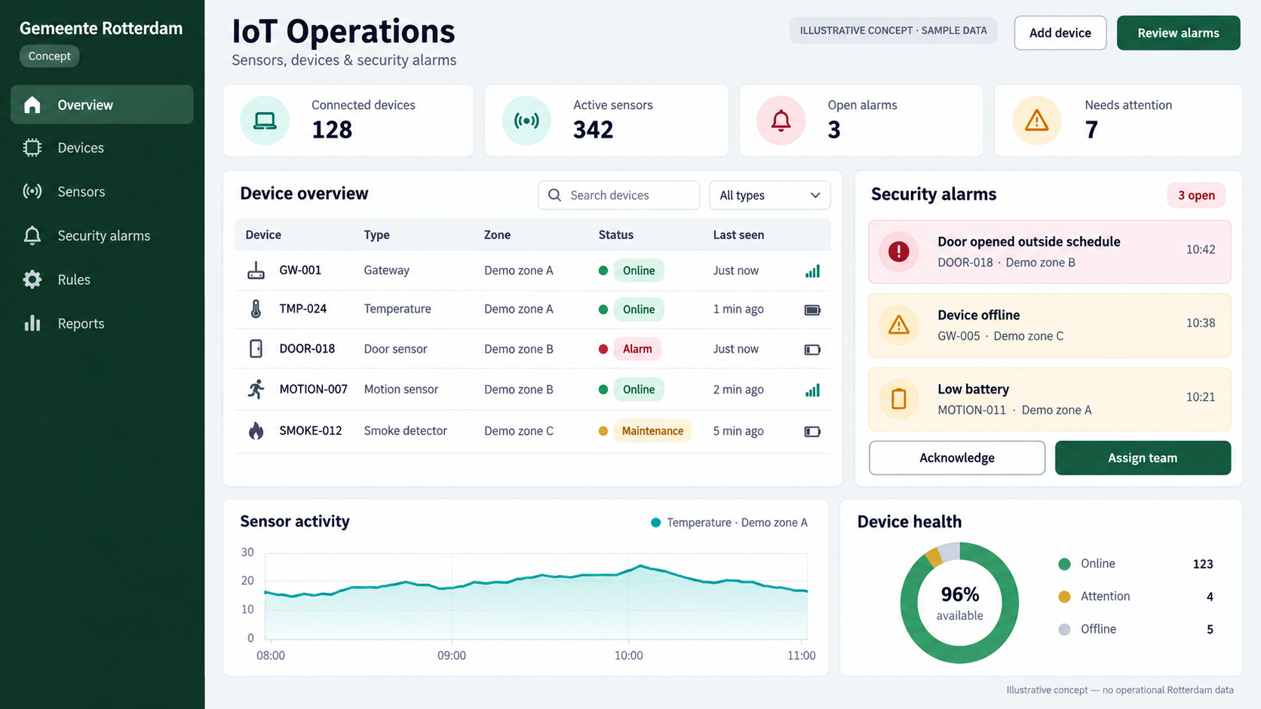Click the Open alarms bell icon

pos(781,121)
